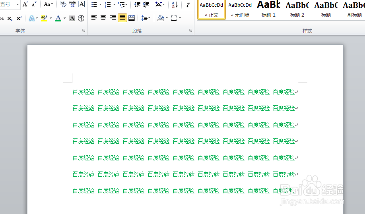365x214 pixels.
Task: Decrease paragraph indent
Action: (137, 4)
